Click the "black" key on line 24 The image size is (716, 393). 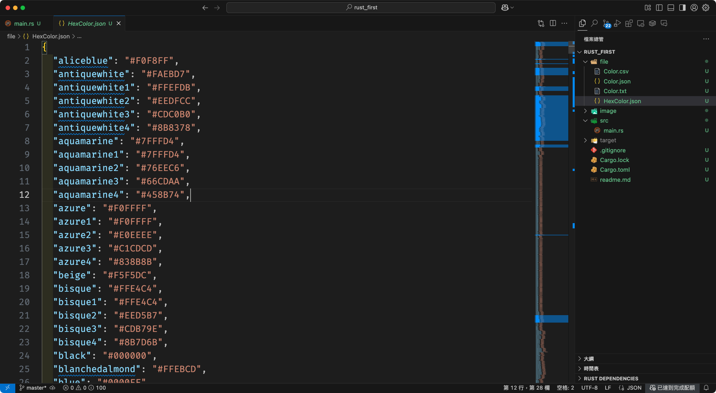[x=72, y=356]
